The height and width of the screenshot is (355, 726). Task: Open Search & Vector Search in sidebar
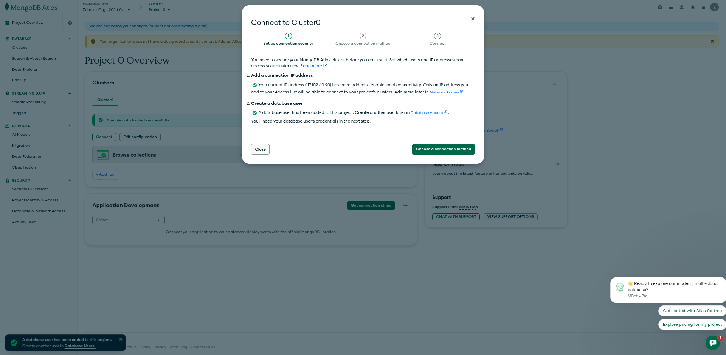[x=34, y=59]
